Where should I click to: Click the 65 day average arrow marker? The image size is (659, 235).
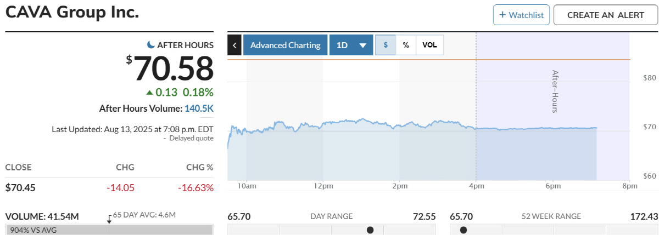point(109,219)
